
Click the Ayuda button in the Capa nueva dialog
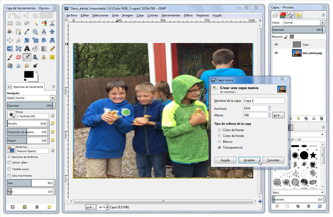click(x=225, y=160)
